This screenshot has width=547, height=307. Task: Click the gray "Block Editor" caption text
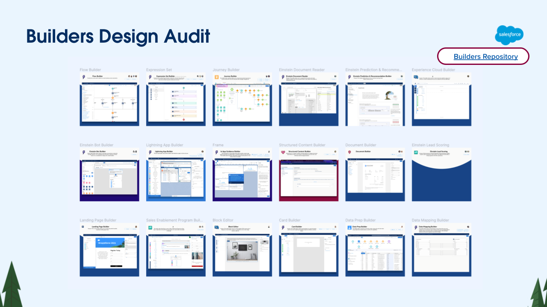[224, 220]
